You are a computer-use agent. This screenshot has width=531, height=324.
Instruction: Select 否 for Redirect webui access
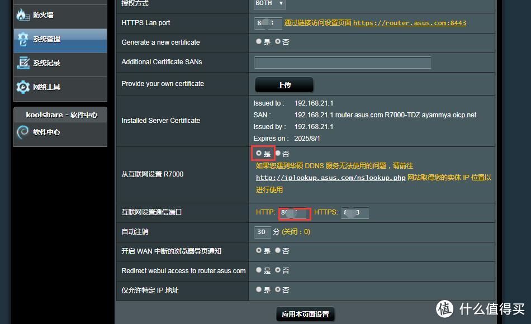(x=278, y=270)
